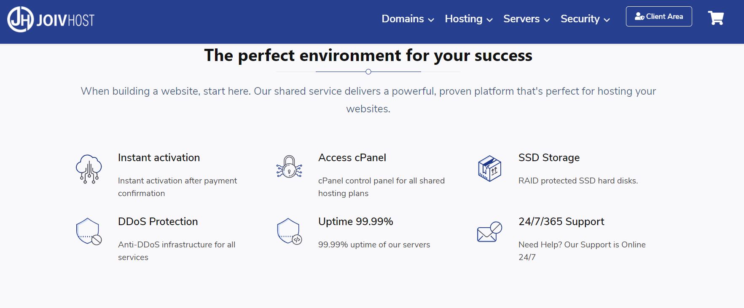This screenshot has height=308, width=744.
Task: Click the cloud circuit Instant activation icon
Action: [x=89, y=169]
